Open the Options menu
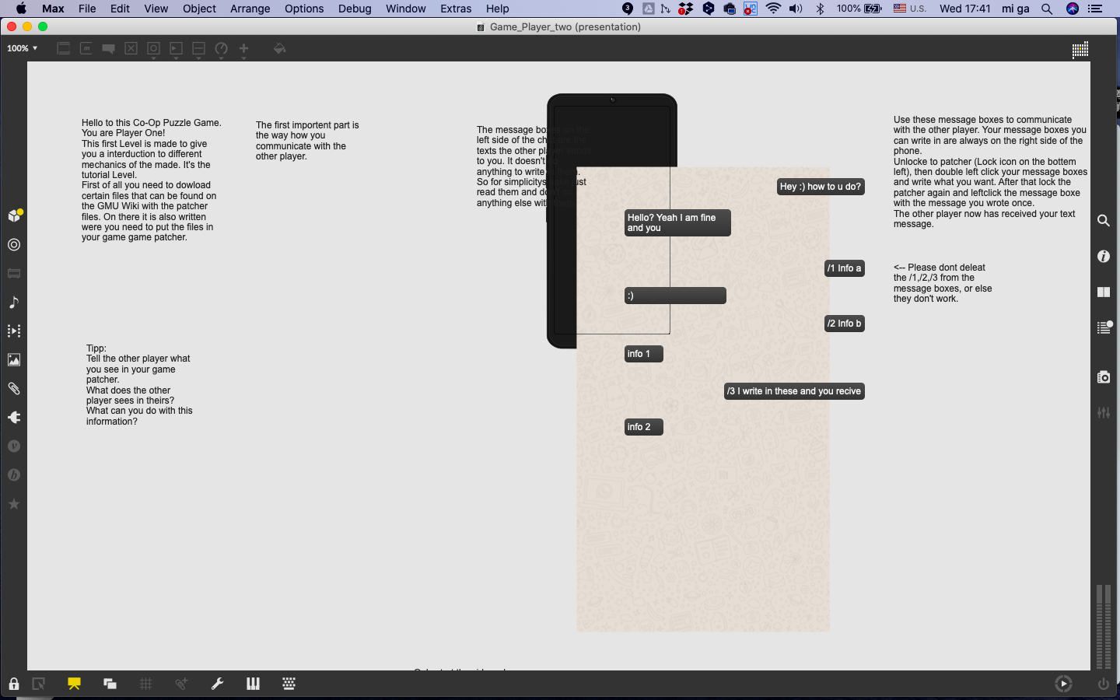This screenshot has width=1120, height=700. (304, 9)
